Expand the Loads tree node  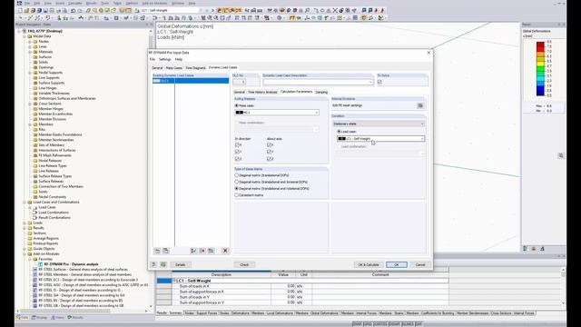(25, 223)
